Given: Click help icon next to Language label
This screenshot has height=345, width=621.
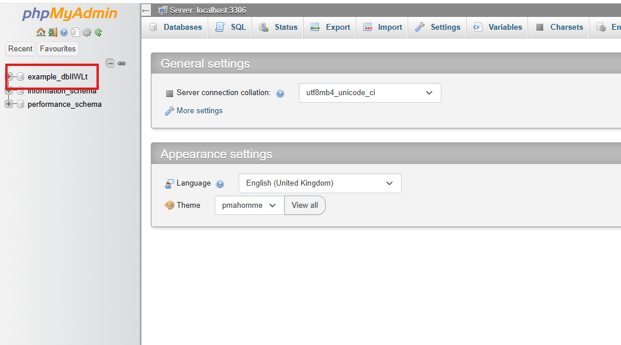Looking at the screenshot, I should point(220,184).
